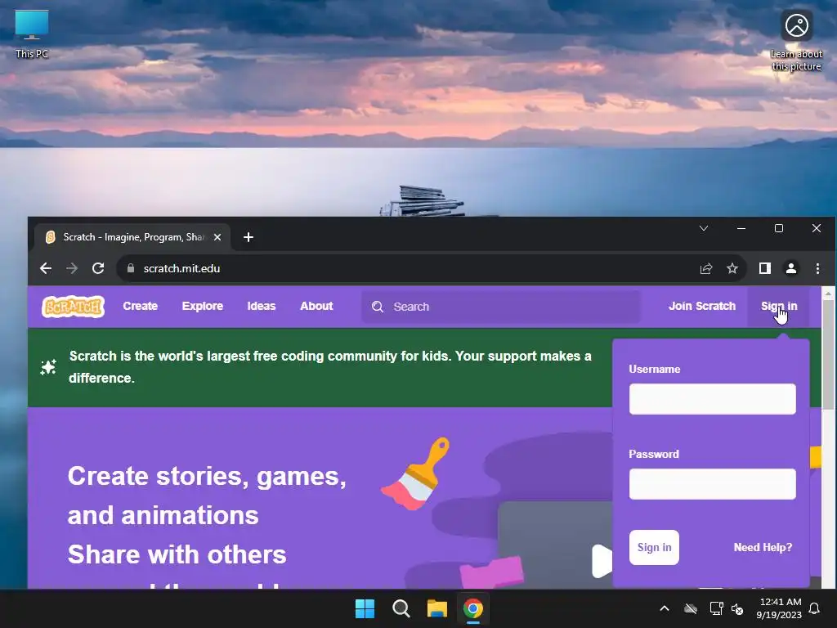Open the Chrome profile avatar
Screen dimensions: 837x628
[x=791, y=268]
